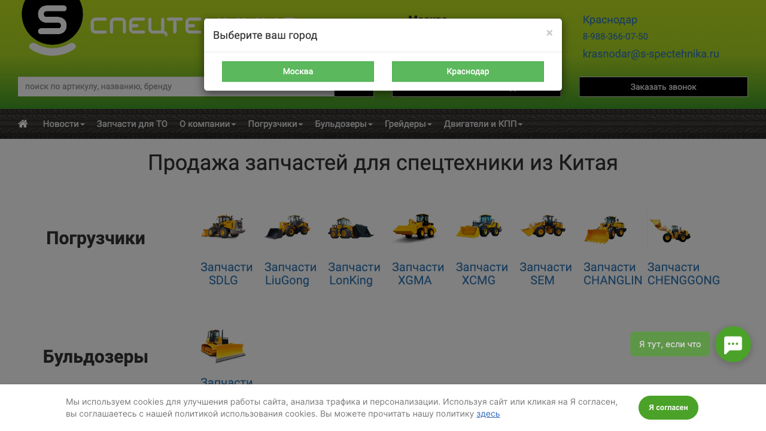Image resolution: width=766 pixels, height=431 pixels.
Task: Accept cookies with Я согласен
Action: tap(668, 408)
